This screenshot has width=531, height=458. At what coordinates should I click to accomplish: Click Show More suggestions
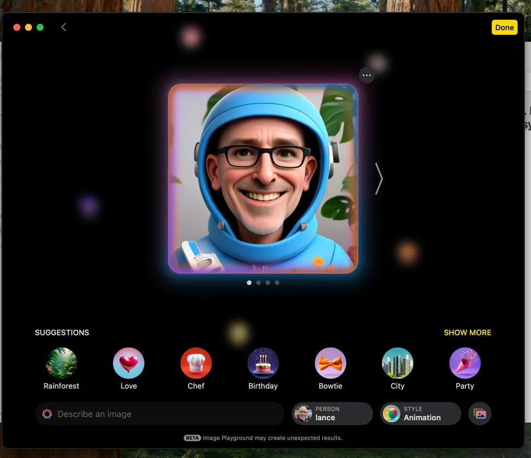pyautogui.click(x=467, y=333)
